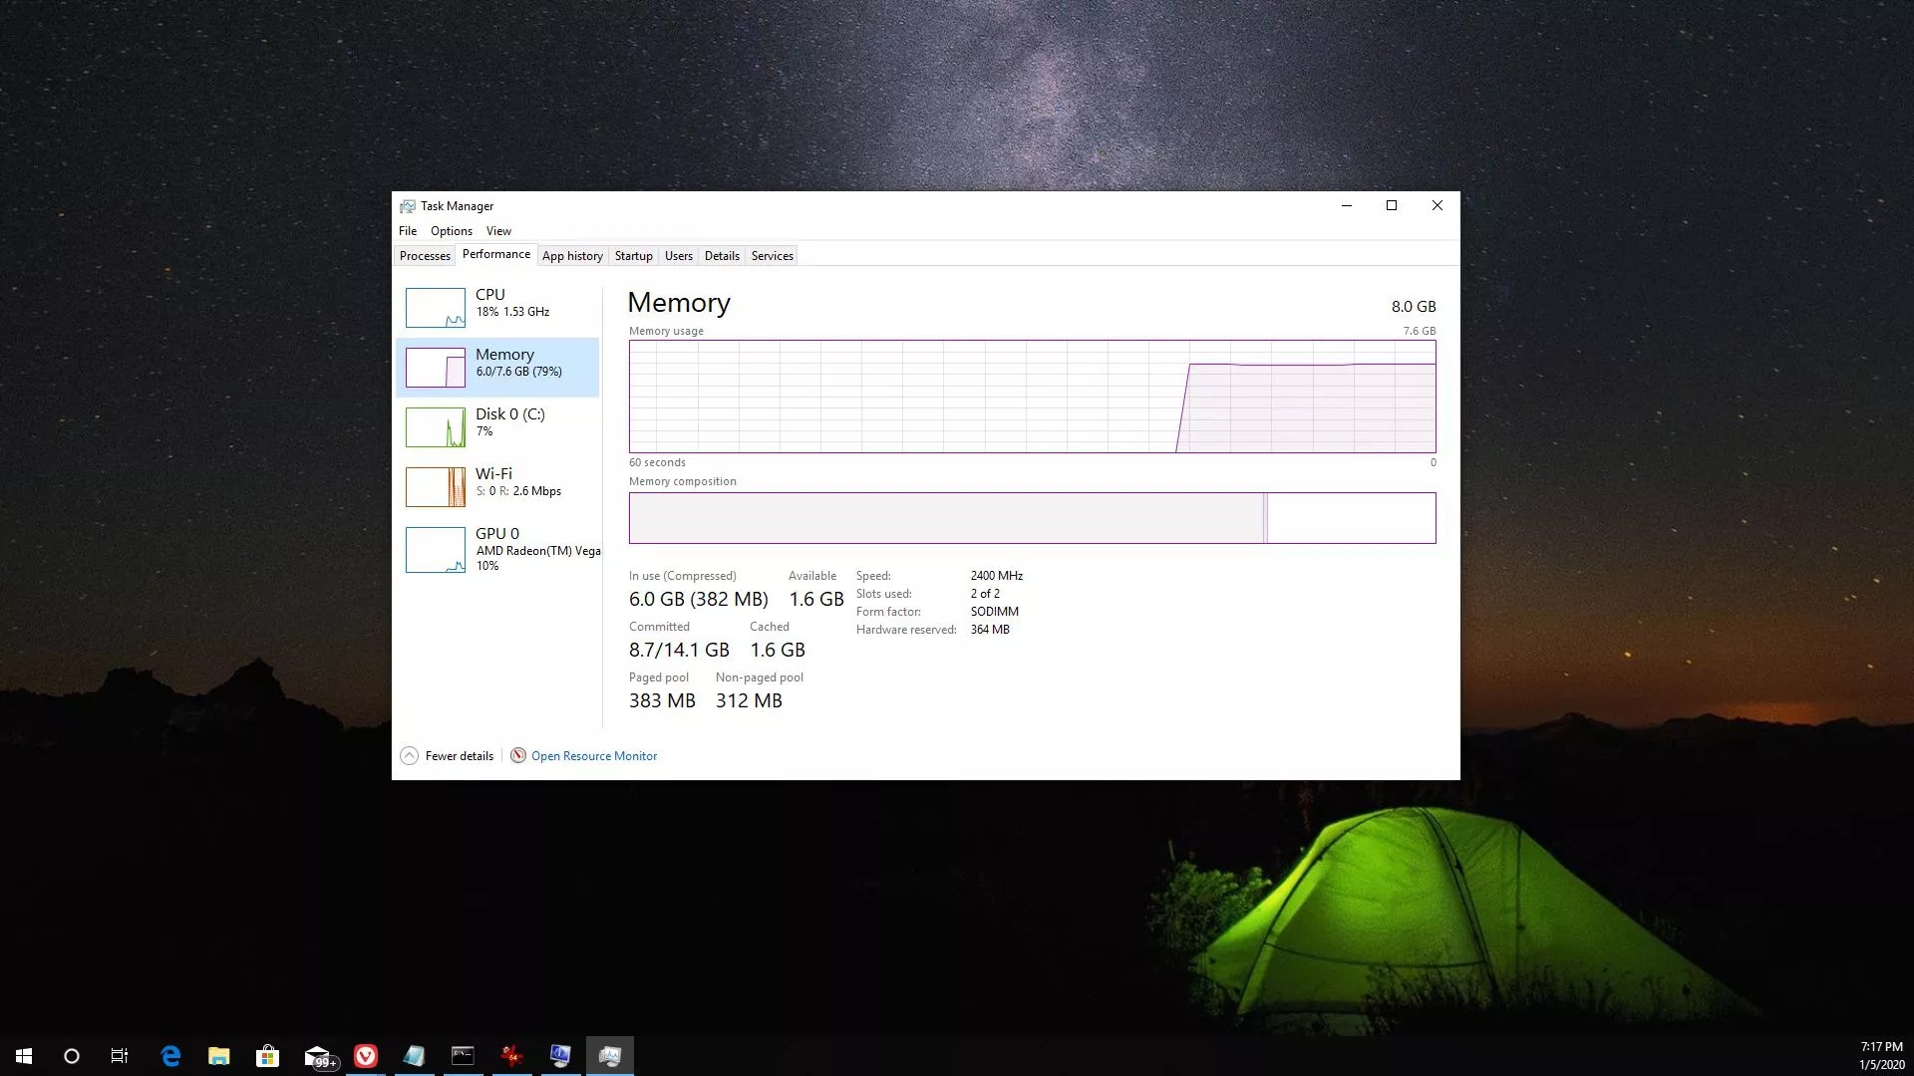This screenshot has width=1914, height=1076.
Task: Click the Memory composition bar
Action: (1032, 518)
